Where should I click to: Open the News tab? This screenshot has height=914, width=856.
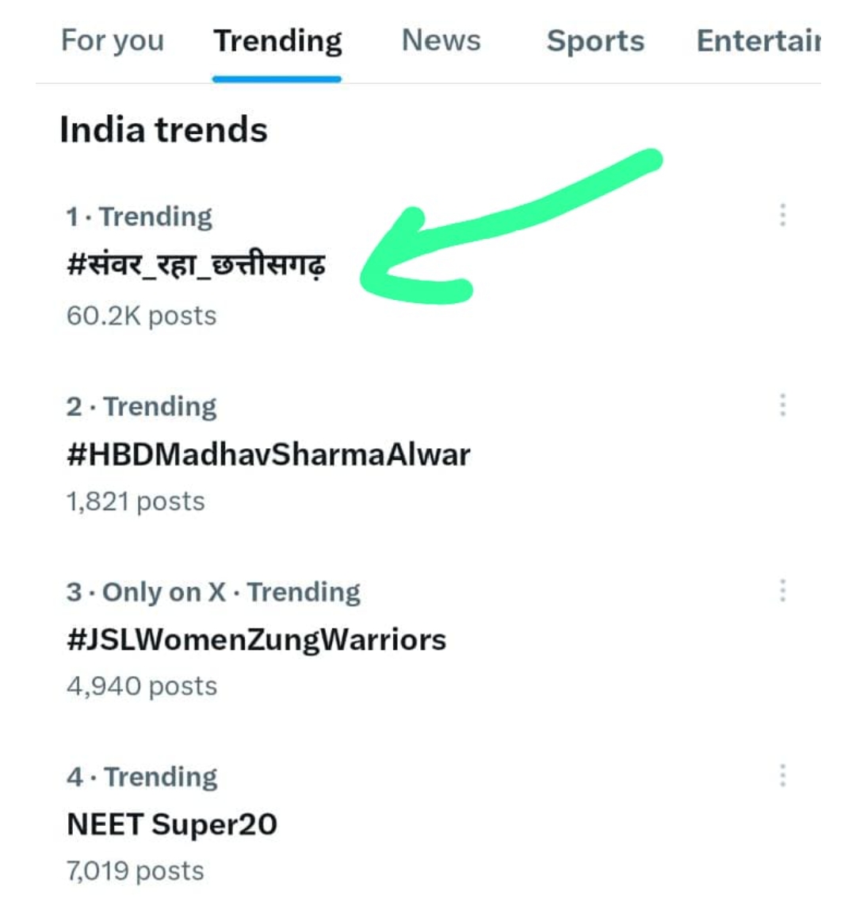click(441, 40)
